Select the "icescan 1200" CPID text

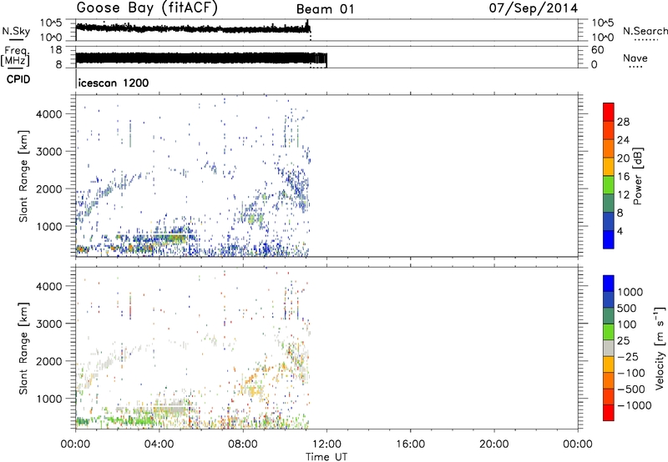pos(114,83)
